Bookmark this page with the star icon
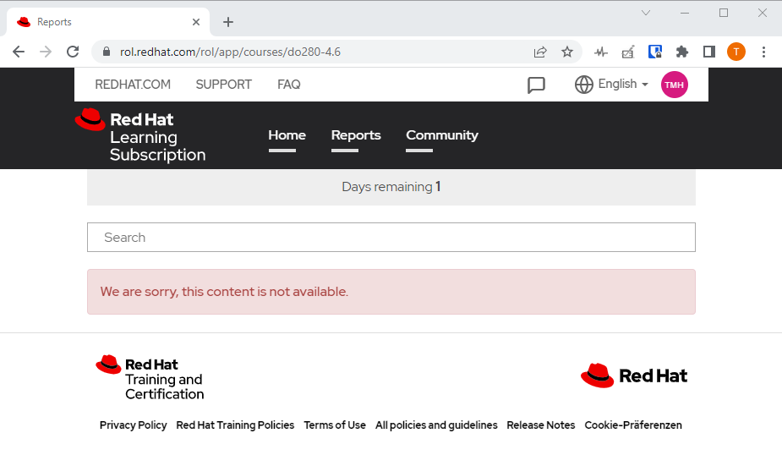The width and height of the screenshot is (782, 466). [567, 52]
